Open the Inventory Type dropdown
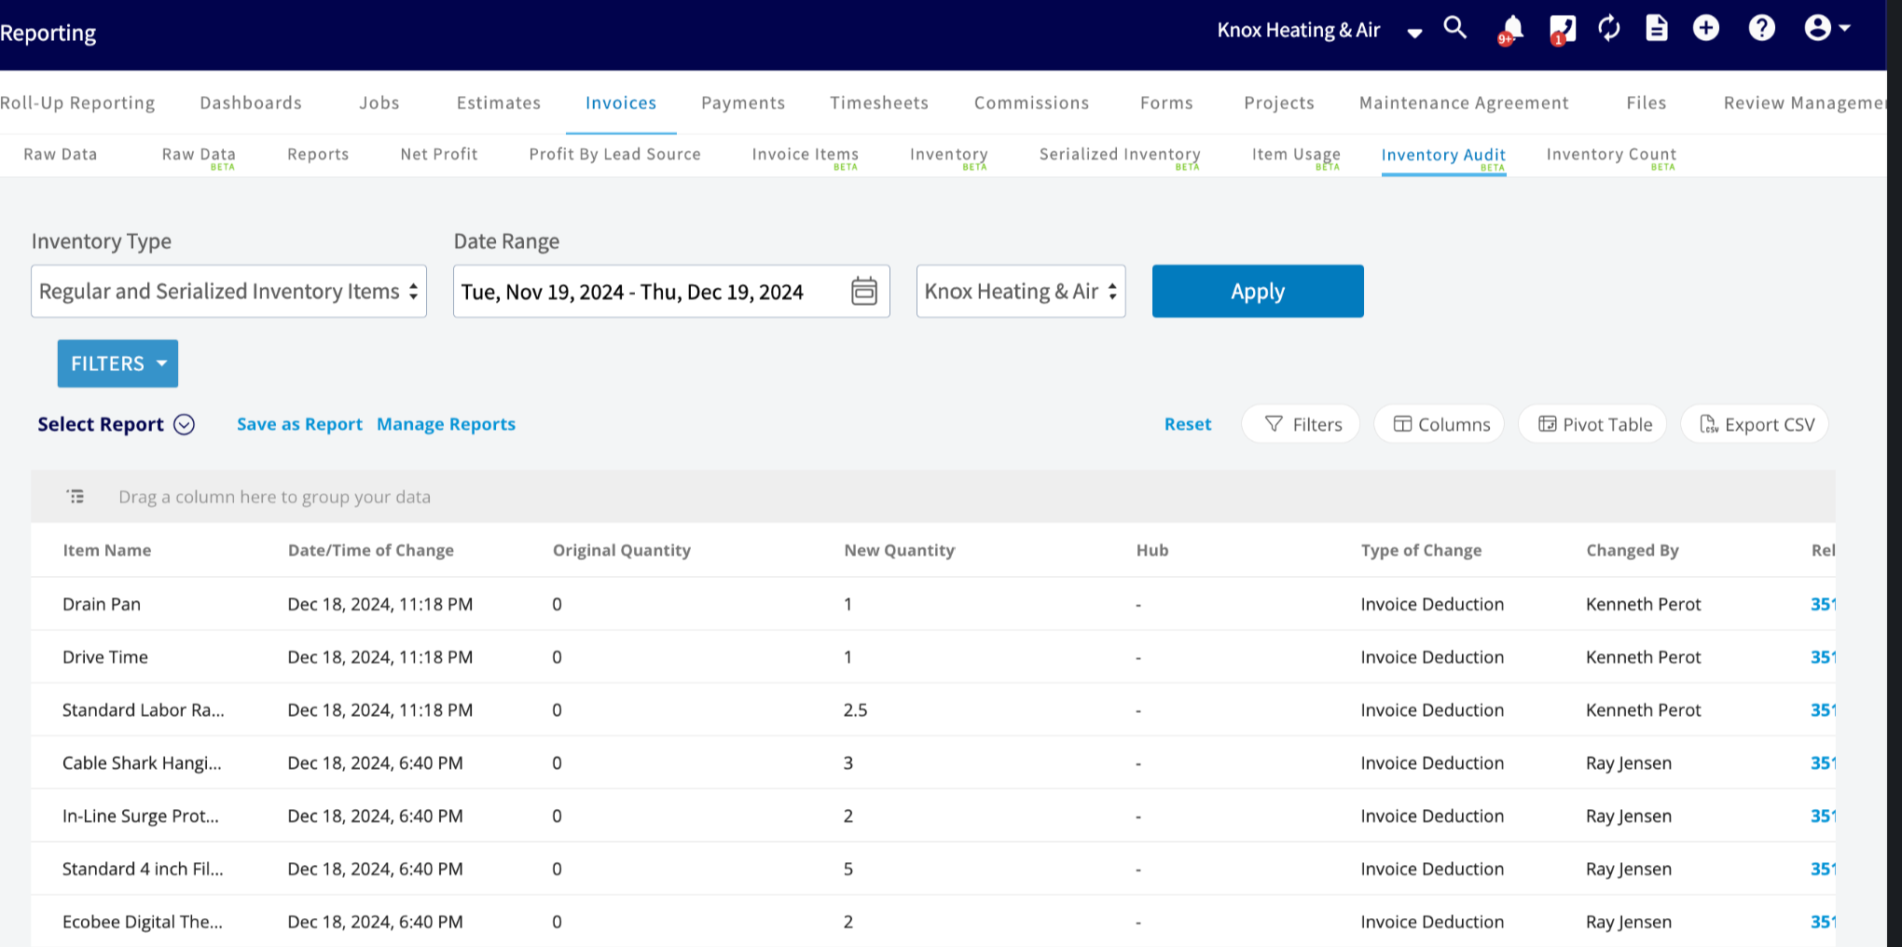 click(228, 291)
